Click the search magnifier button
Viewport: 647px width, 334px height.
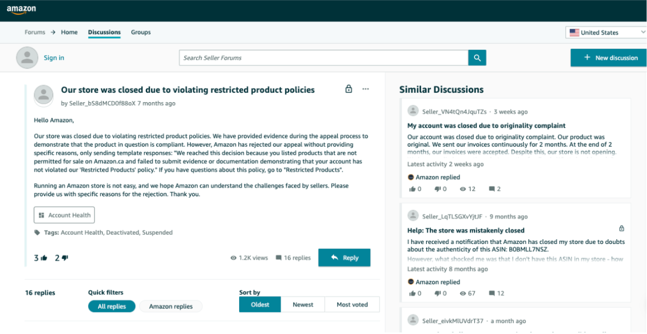(x=477, y=58)
